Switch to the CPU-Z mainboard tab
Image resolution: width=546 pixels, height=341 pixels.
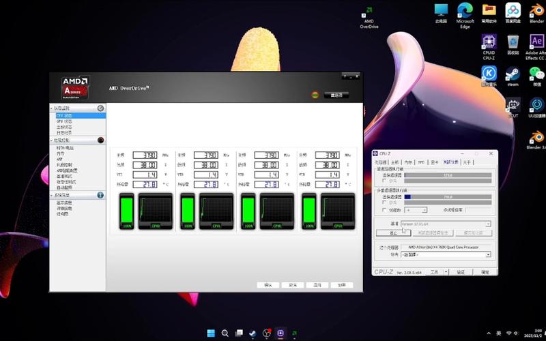(x=394, y=162)
